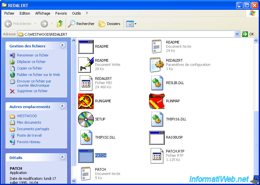Click the views layout icon
Viewport: 260px width, 185px height.
coord(130,24)
